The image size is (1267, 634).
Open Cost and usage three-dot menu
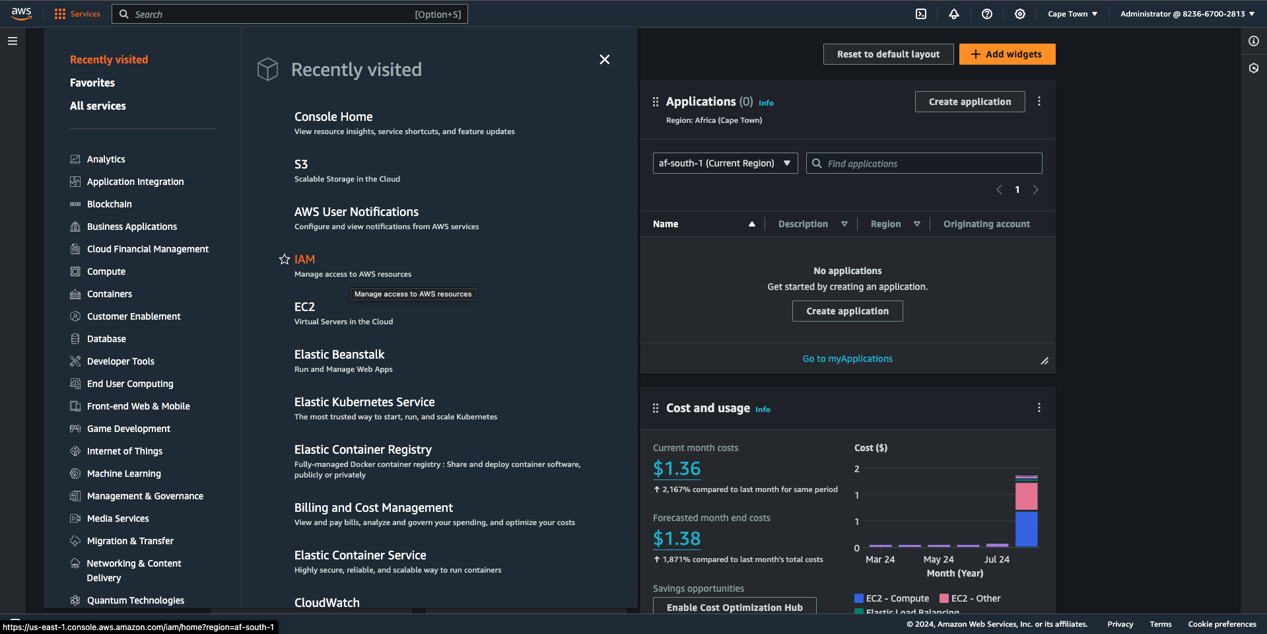[1039, 407]
